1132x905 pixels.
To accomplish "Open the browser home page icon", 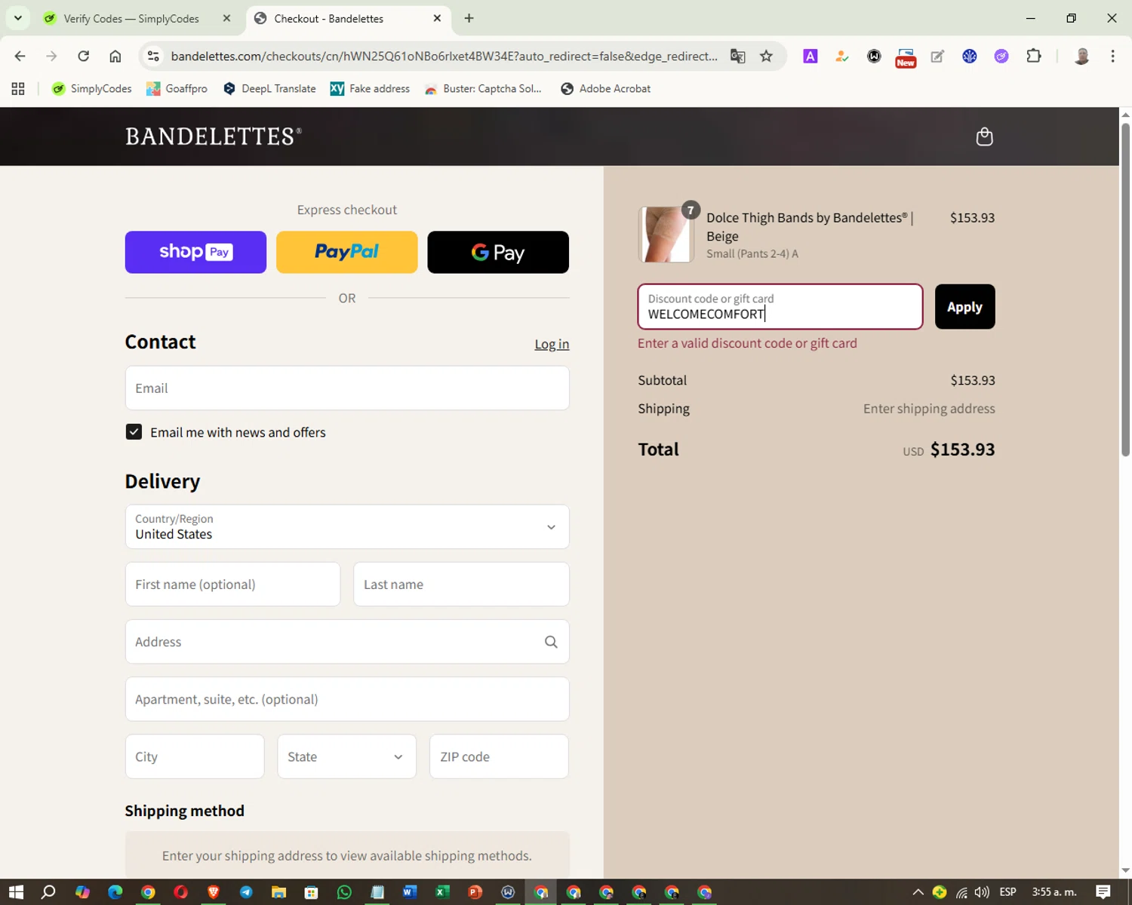I will click(x=115, y=56).
